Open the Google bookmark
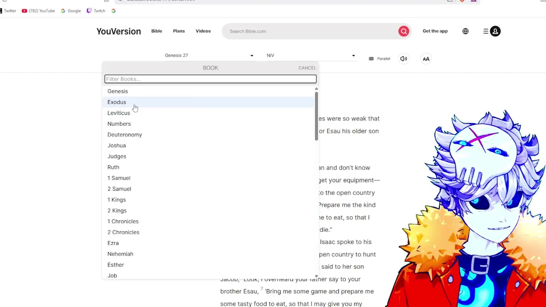 71,11
